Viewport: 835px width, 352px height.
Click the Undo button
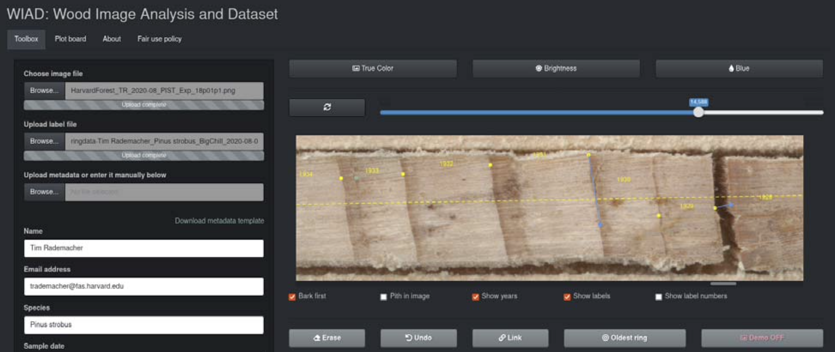click(x=419, y=338)
